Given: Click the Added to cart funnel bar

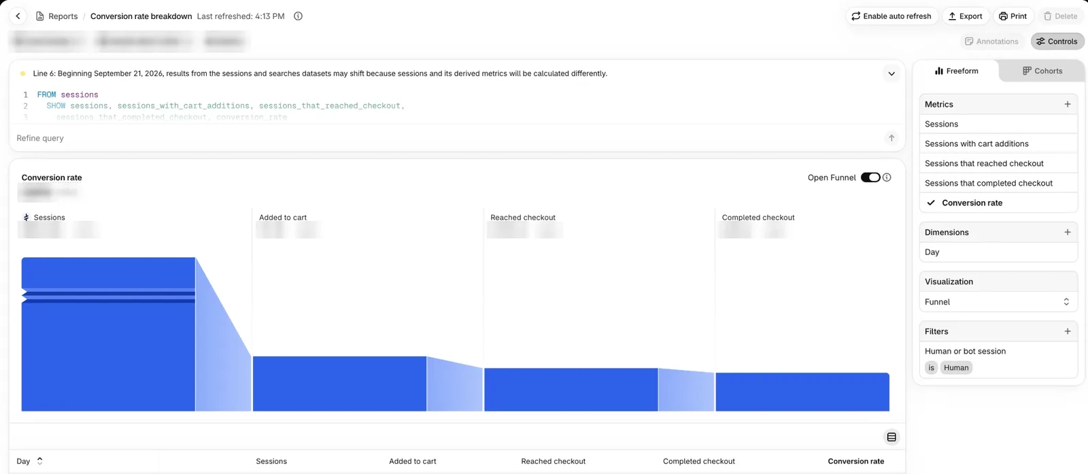Looking at the screenshot, I should pos(339,384).
